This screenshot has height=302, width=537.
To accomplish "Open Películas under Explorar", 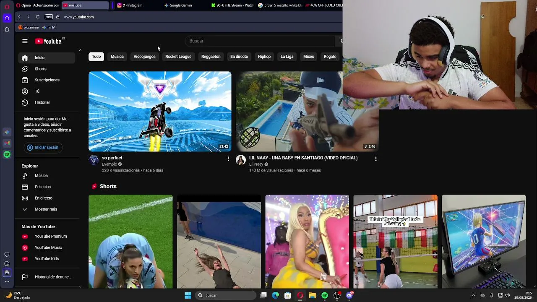I will pos(46,187).
